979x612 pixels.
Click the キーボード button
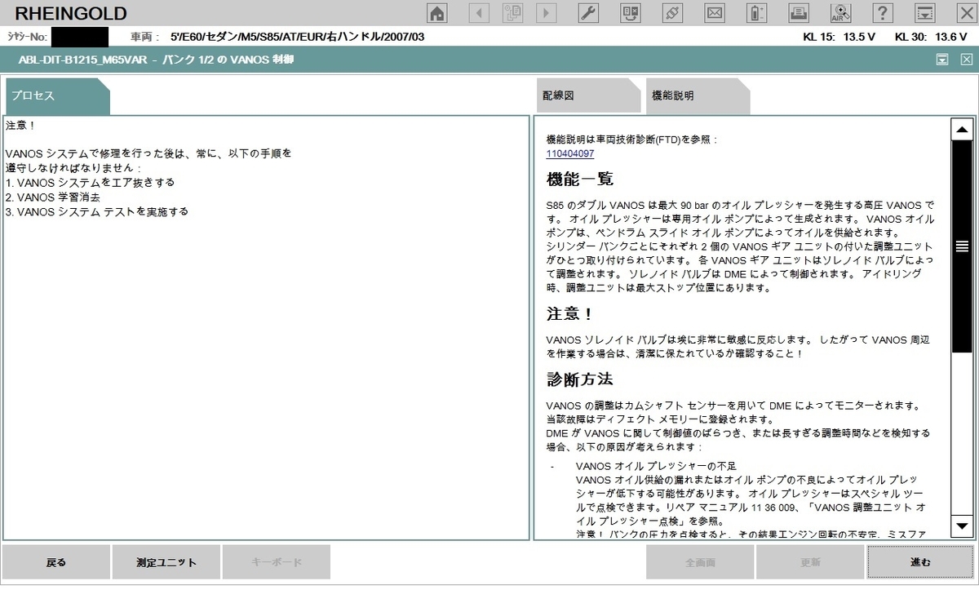277,562
